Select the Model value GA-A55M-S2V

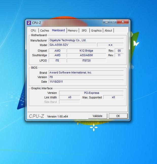(73, 45)
